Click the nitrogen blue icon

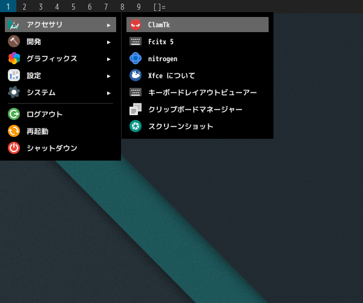136,58
